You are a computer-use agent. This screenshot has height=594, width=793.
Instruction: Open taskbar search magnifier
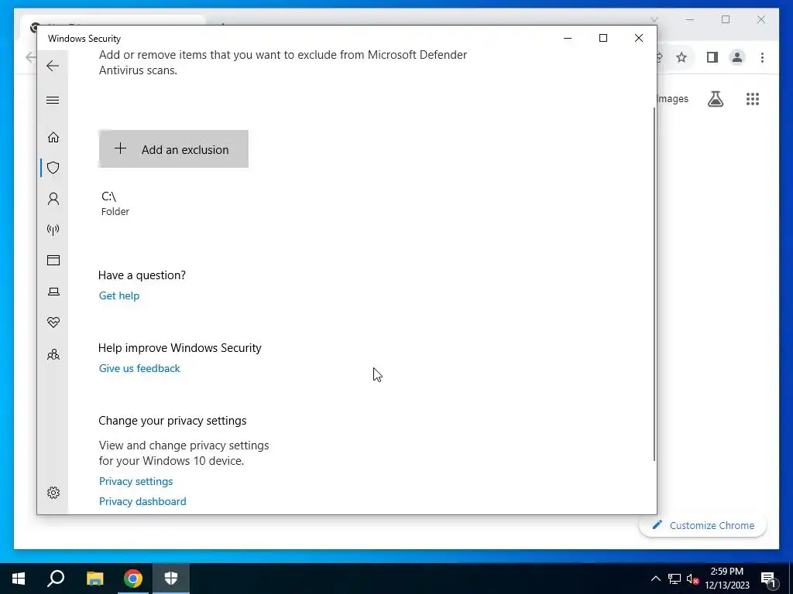click(56, 579)
